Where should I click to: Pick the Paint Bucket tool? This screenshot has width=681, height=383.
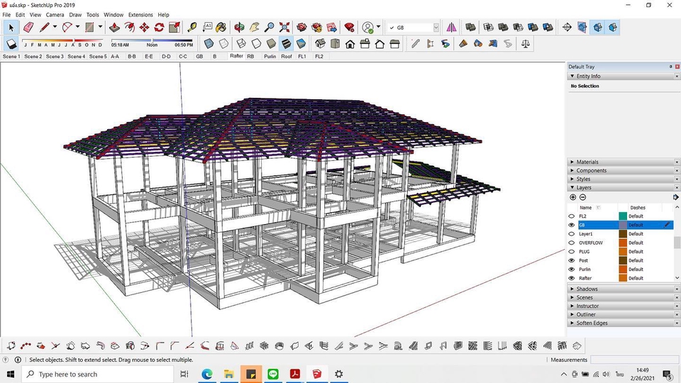pyautogui.click(x=222, y=28)
